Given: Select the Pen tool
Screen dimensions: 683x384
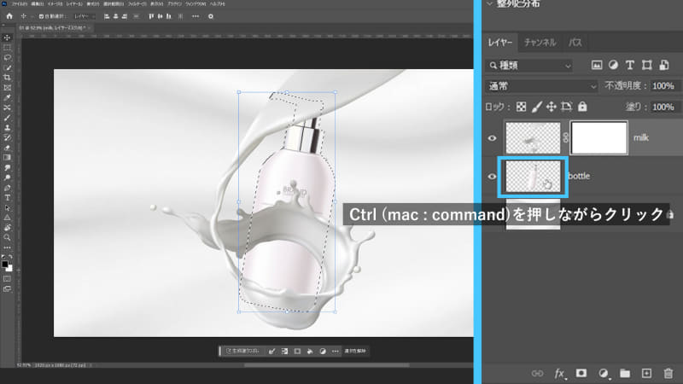Looking at the screenshot, I should [x=7, y=188].
